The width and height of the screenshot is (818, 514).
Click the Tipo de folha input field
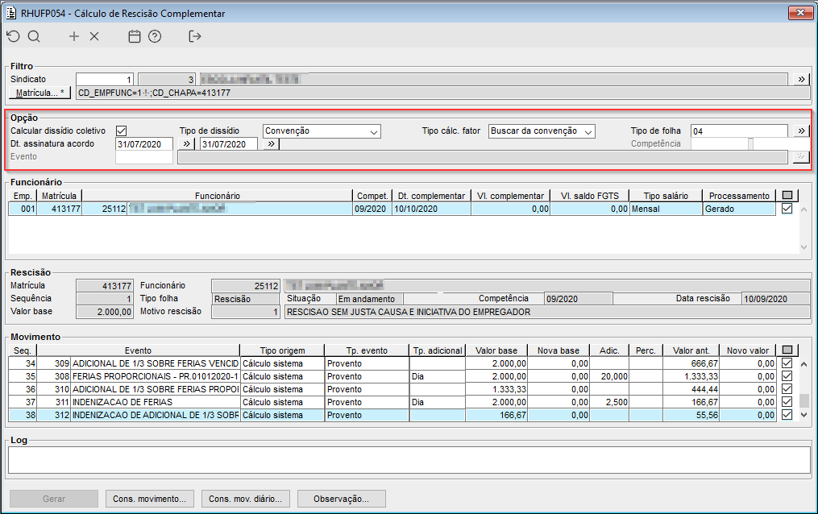[x=739, y=131]
